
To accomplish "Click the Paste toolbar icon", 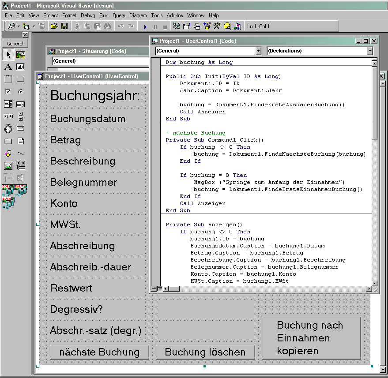I will 98,26.
